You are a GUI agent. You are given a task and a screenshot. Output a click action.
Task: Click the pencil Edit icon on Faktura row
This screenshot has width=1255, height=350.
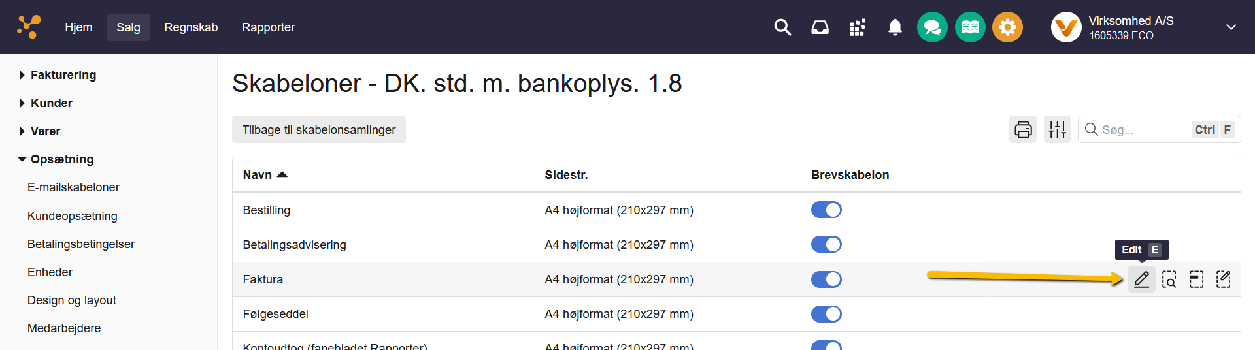click(1141, 279)
